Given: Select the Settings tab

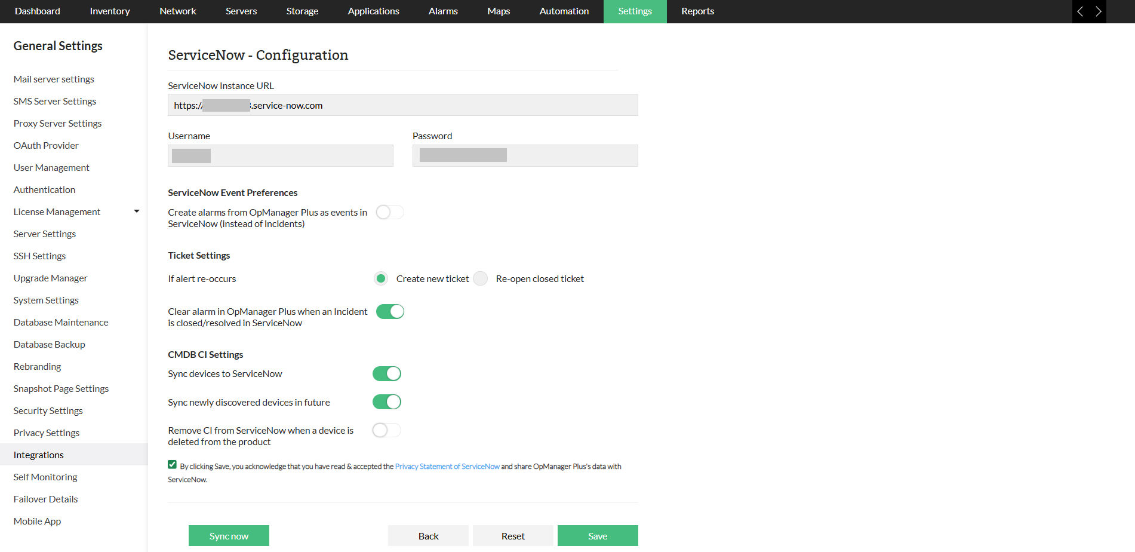Looking at the screenshot, I should [635, 11].
